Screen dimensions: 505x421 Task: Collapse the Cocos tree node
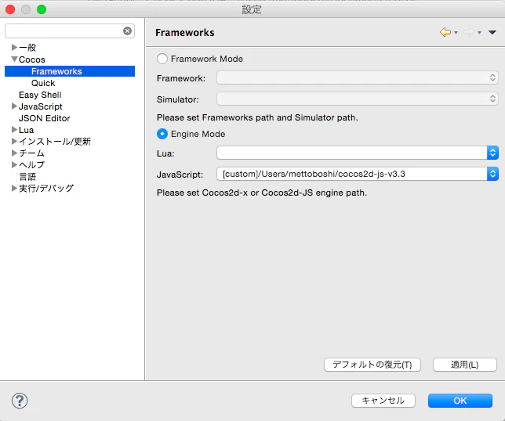point(14,59)
